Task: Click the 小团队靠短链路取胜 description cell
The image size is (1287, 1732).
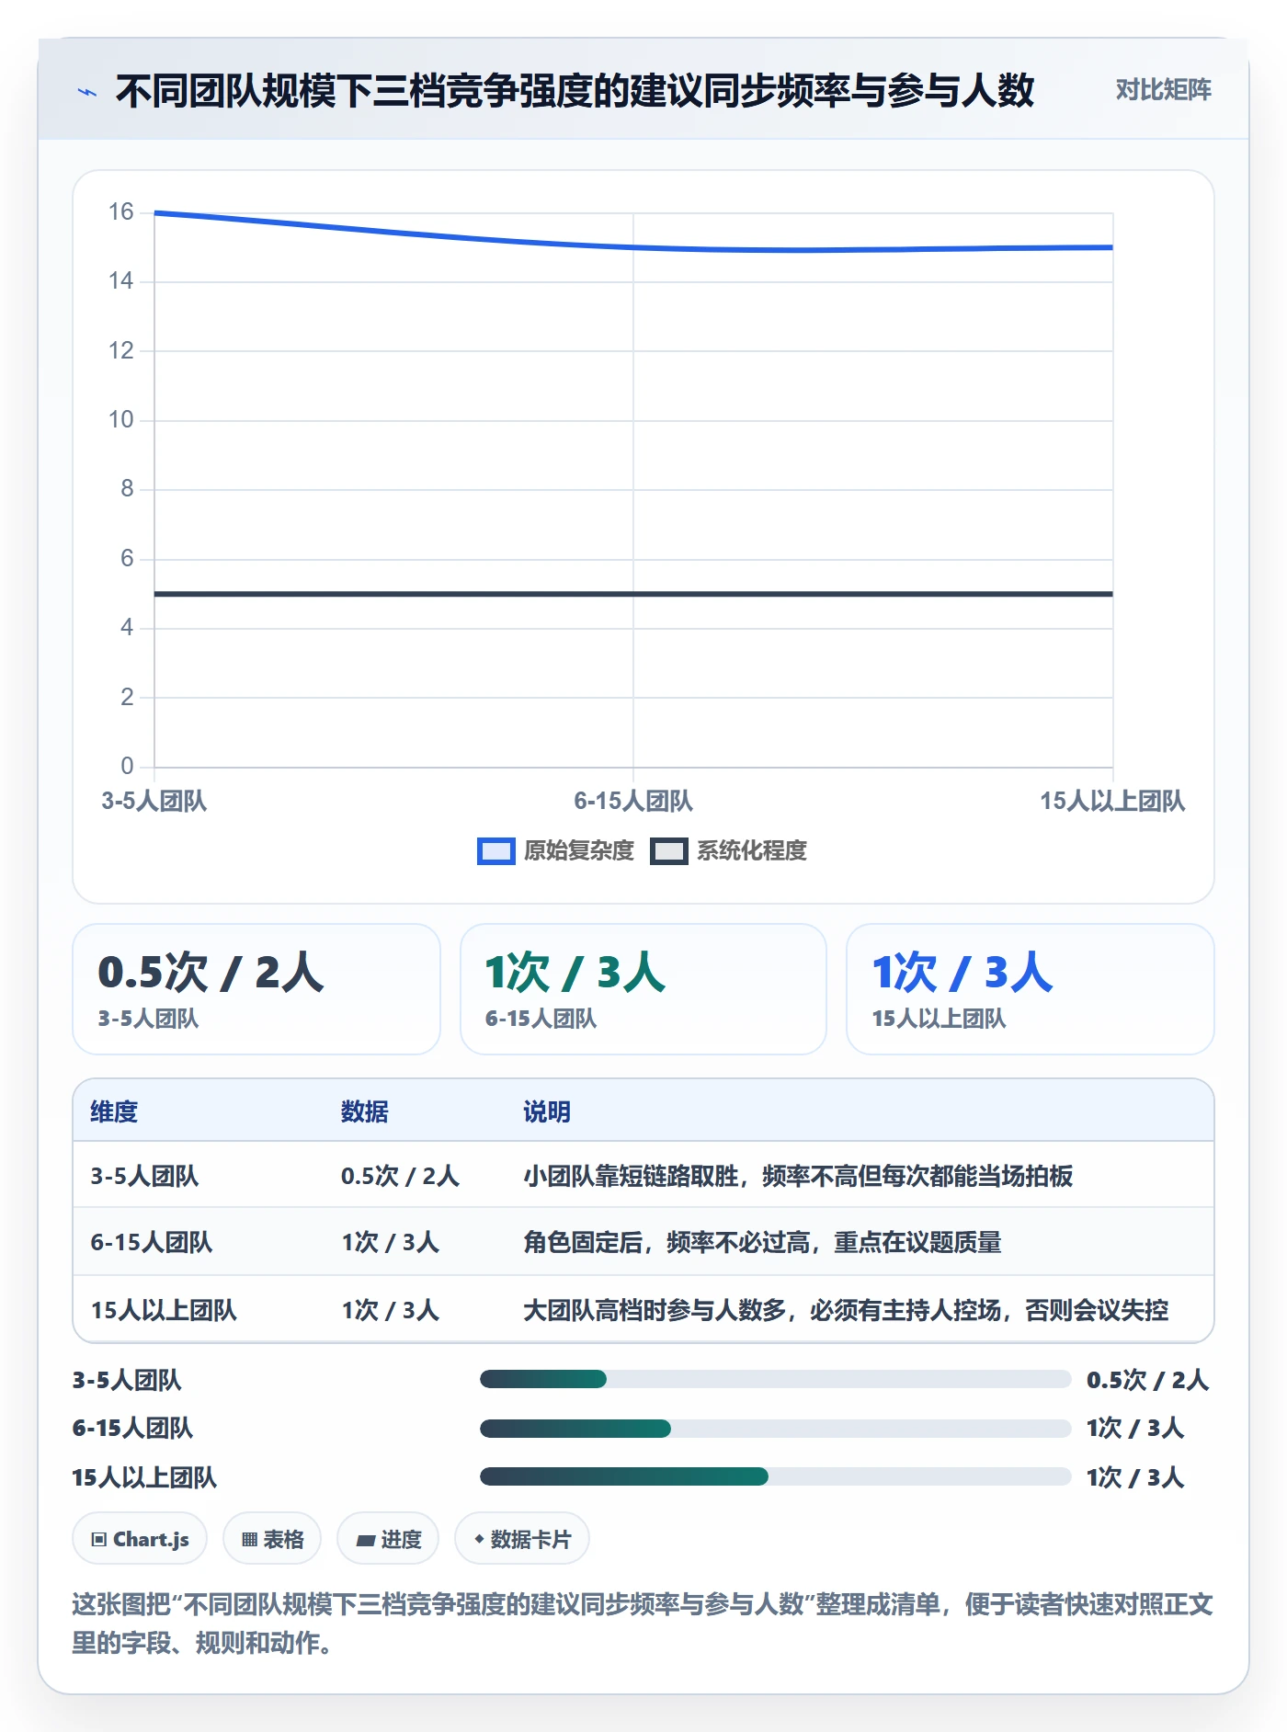Action: pos(798,1176)
